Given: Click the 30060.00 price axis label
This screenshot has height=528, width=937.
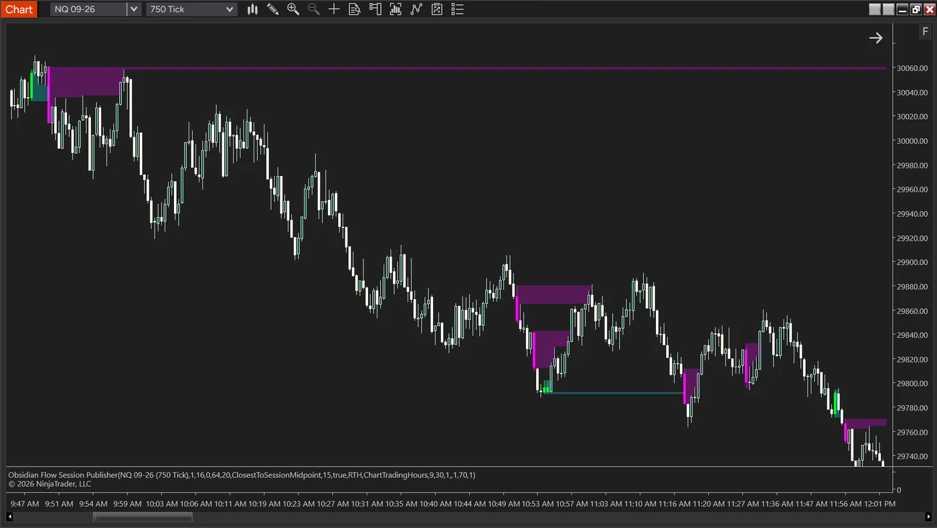Looking at the screenshot, I should 913,68.
